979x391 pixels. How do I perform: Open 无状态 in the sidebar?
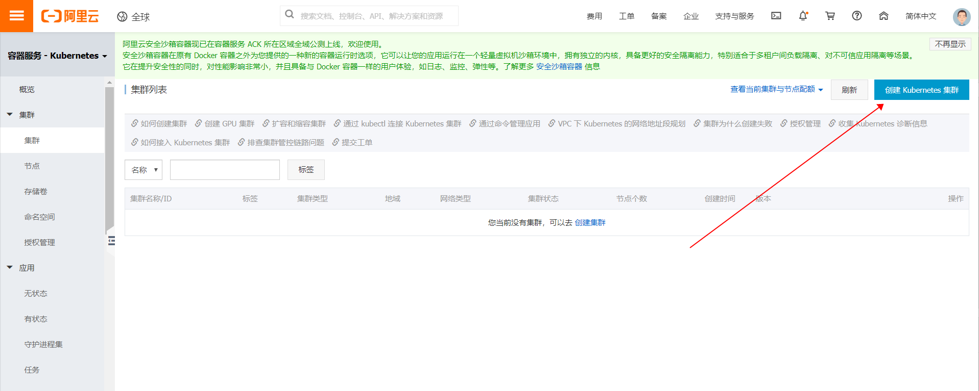click(36, 293)
